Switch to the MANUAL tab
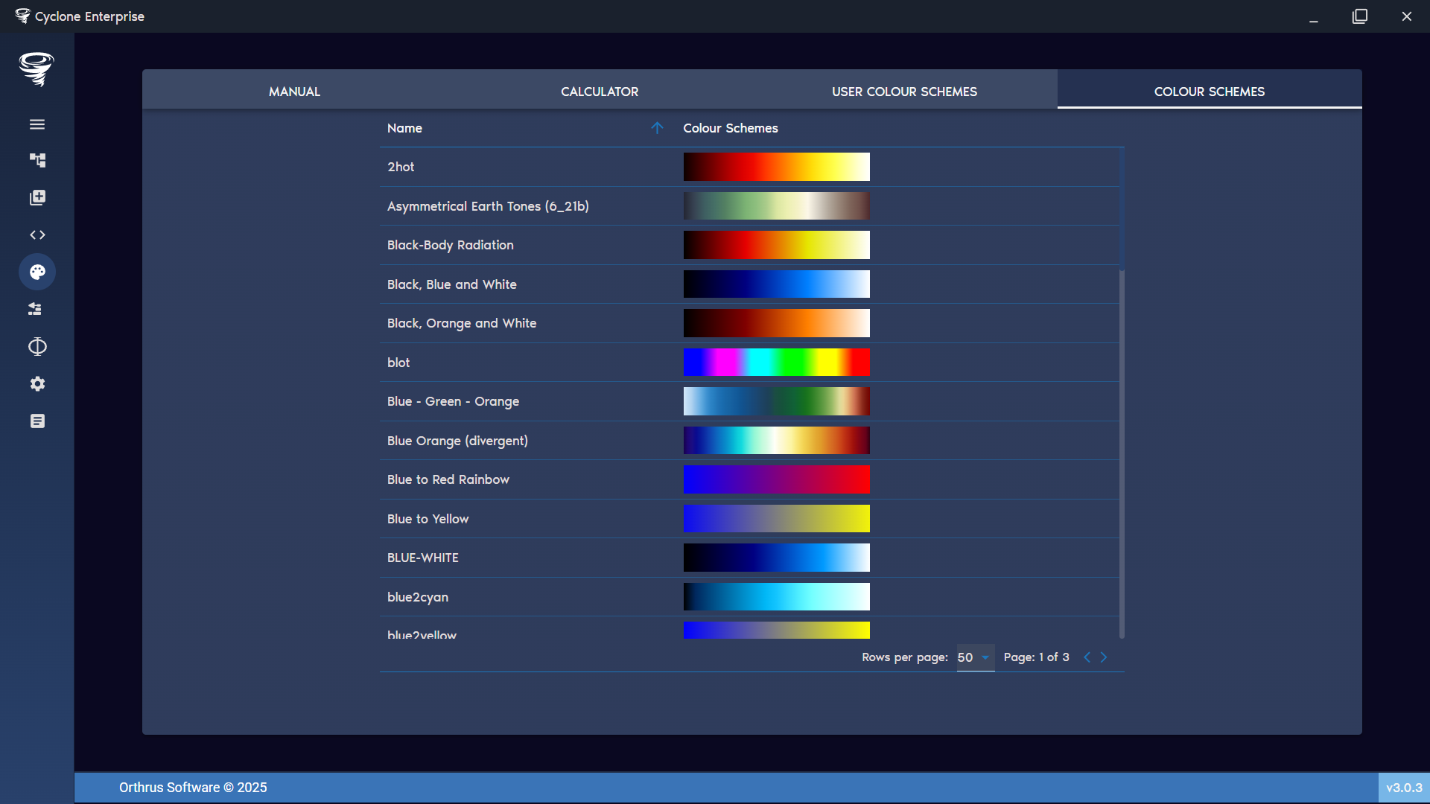1430x804 pixels. [295, 92]
